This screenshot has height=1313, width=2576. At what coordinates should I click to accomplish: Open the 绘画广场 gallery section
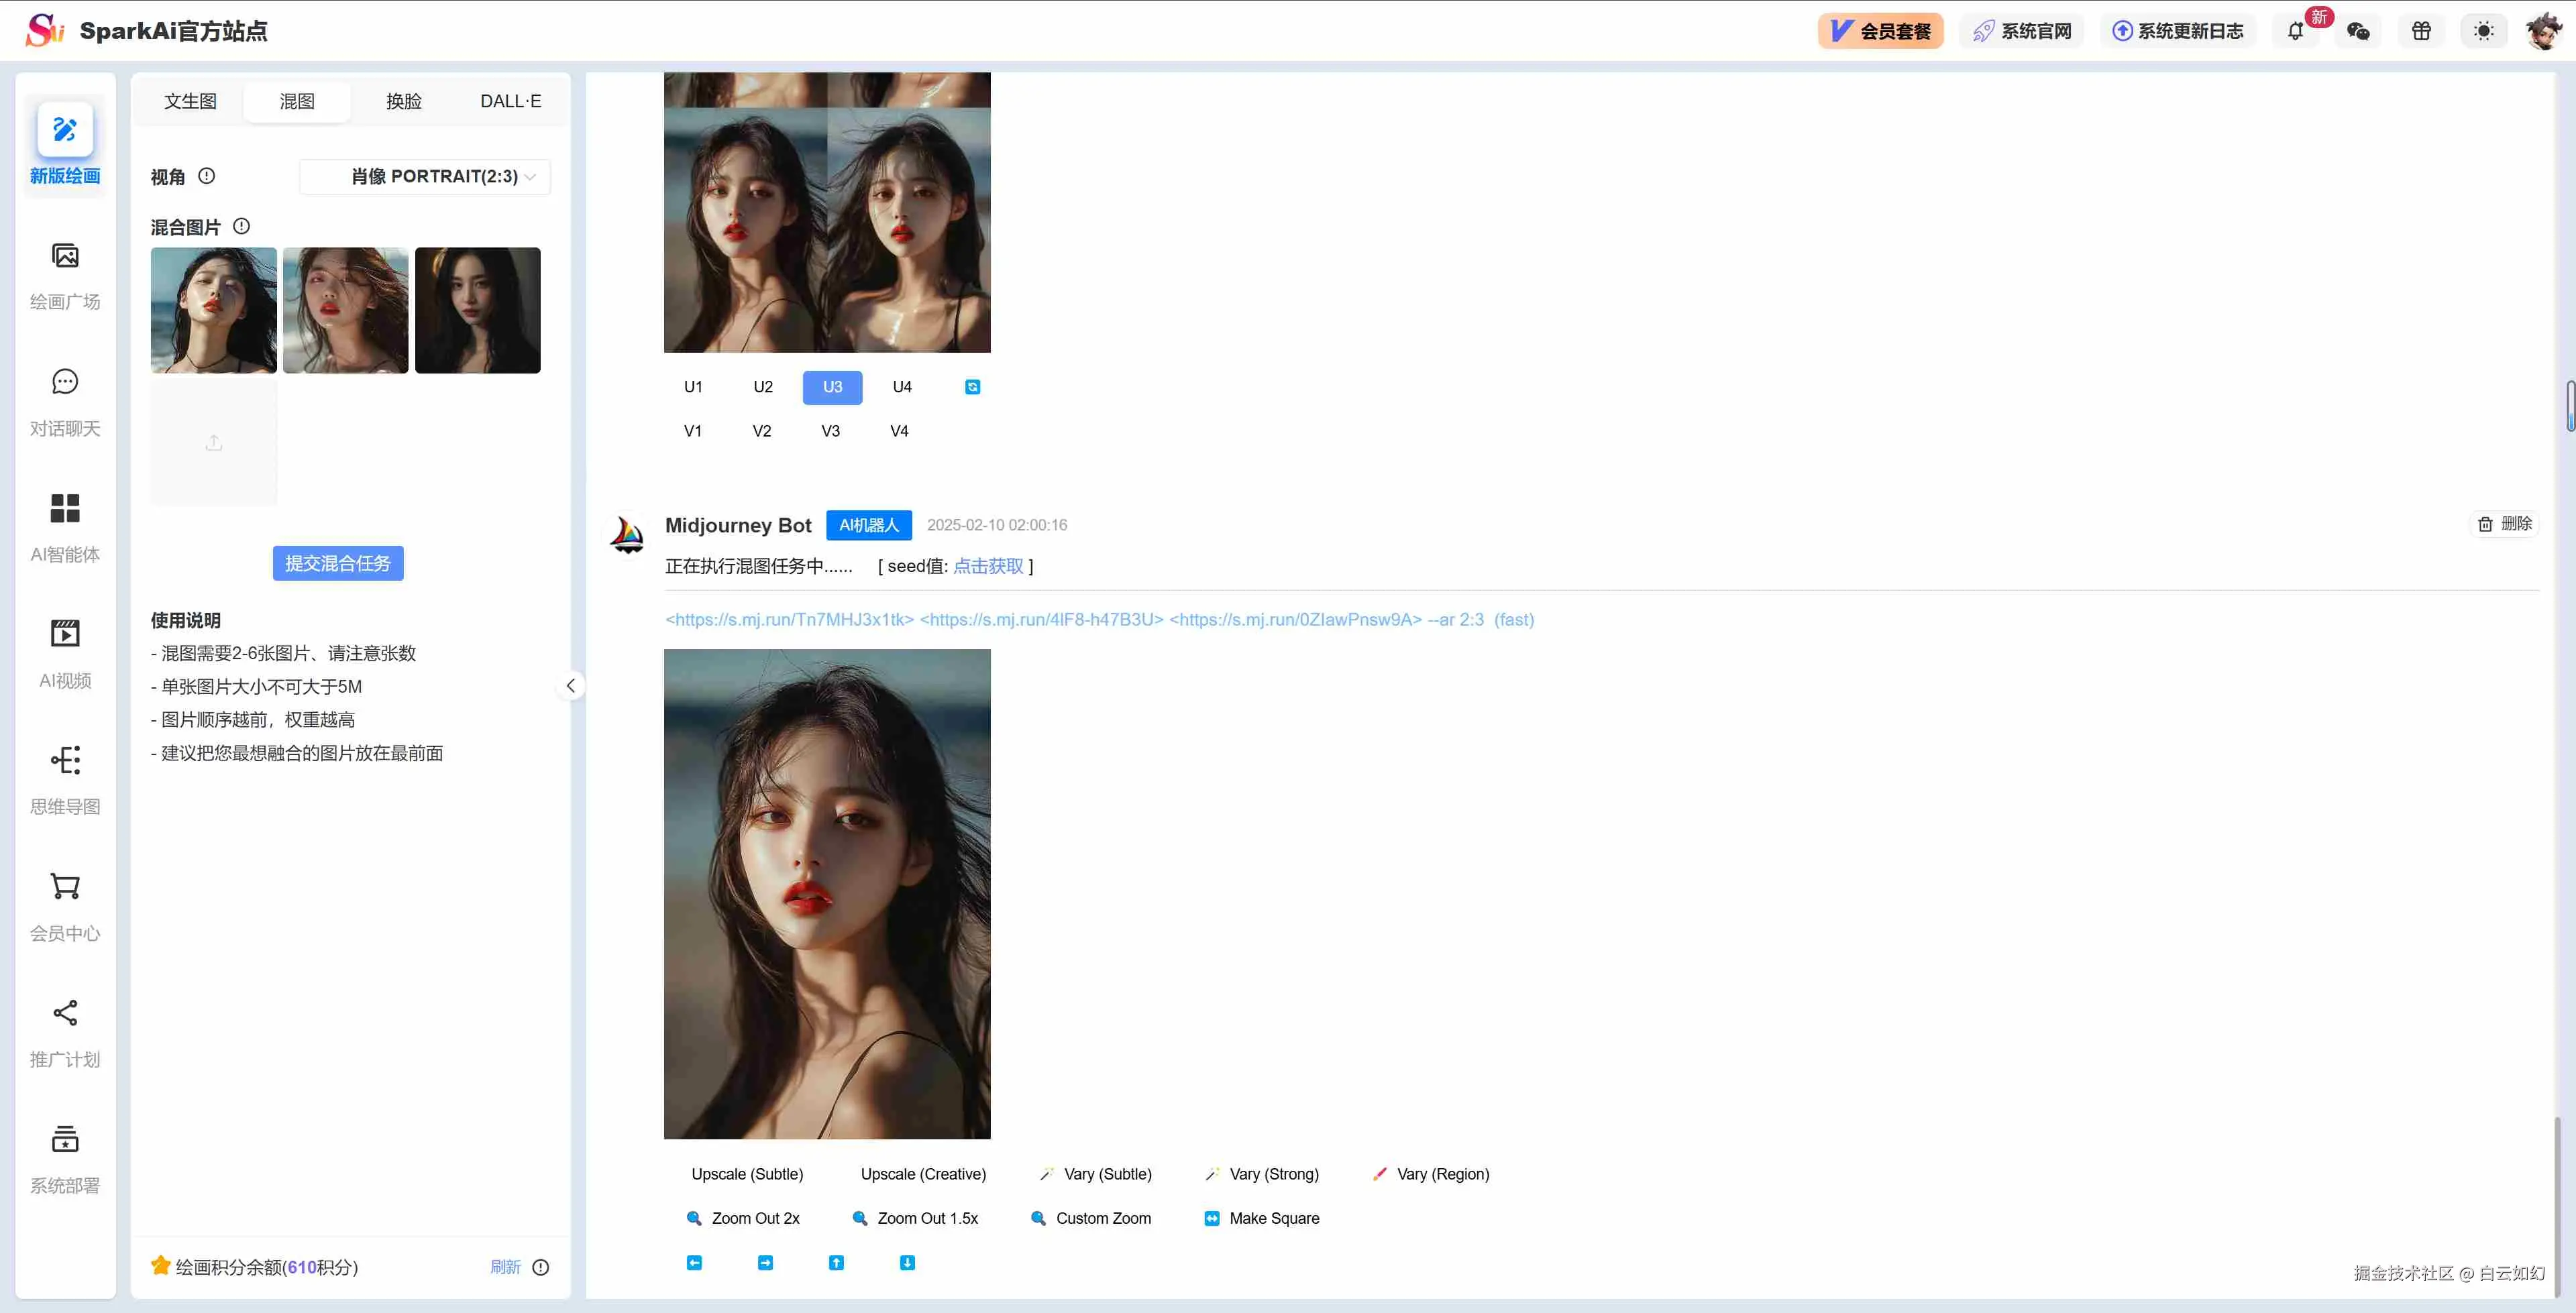click(x=64, y=275)
